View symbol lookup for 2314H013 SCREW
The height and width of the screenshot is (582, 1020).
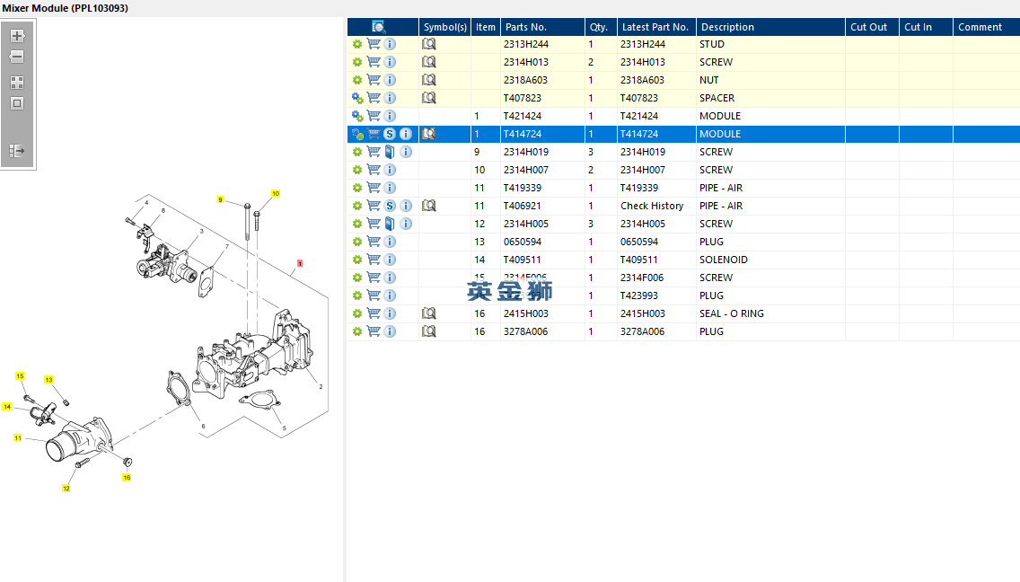(x=428, y=62)
